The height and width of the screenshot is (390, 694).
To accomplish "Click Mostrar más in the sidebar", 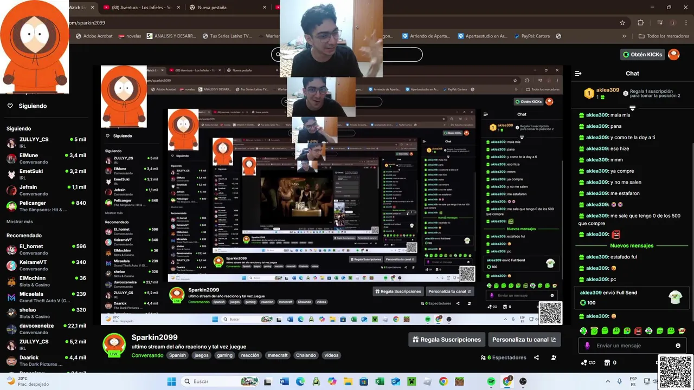I will (20, 222).
